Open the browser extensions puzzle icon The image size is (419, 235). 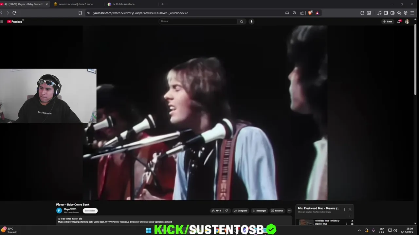click(x=362, y=13)
